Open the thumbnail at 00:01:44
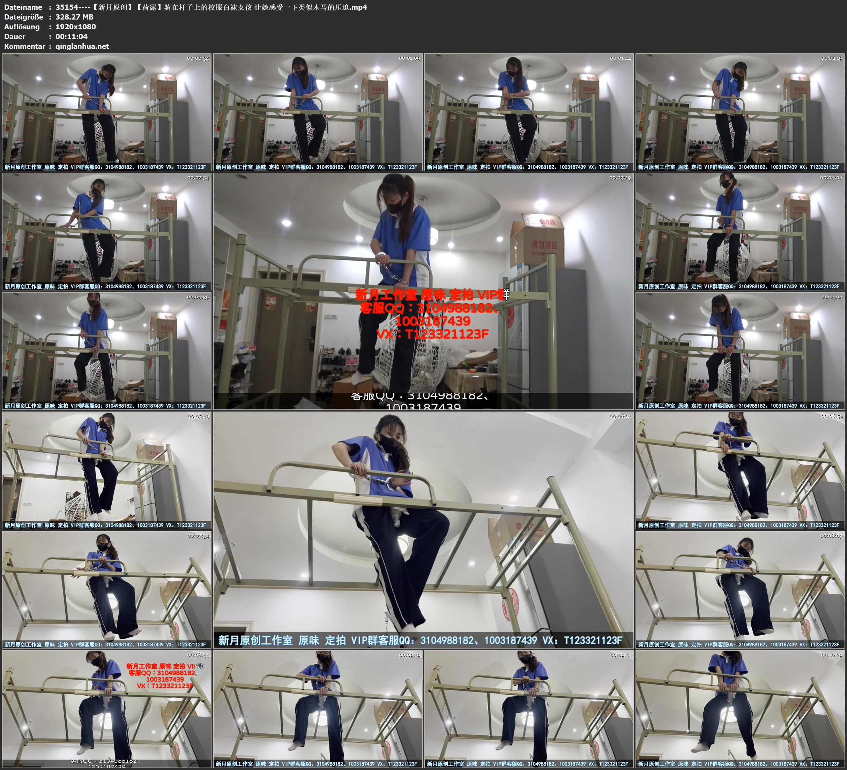847x770 pixels. coord(529,112)
